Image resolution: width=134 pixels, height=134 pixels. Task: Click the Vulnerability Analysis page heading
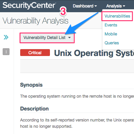35,21
